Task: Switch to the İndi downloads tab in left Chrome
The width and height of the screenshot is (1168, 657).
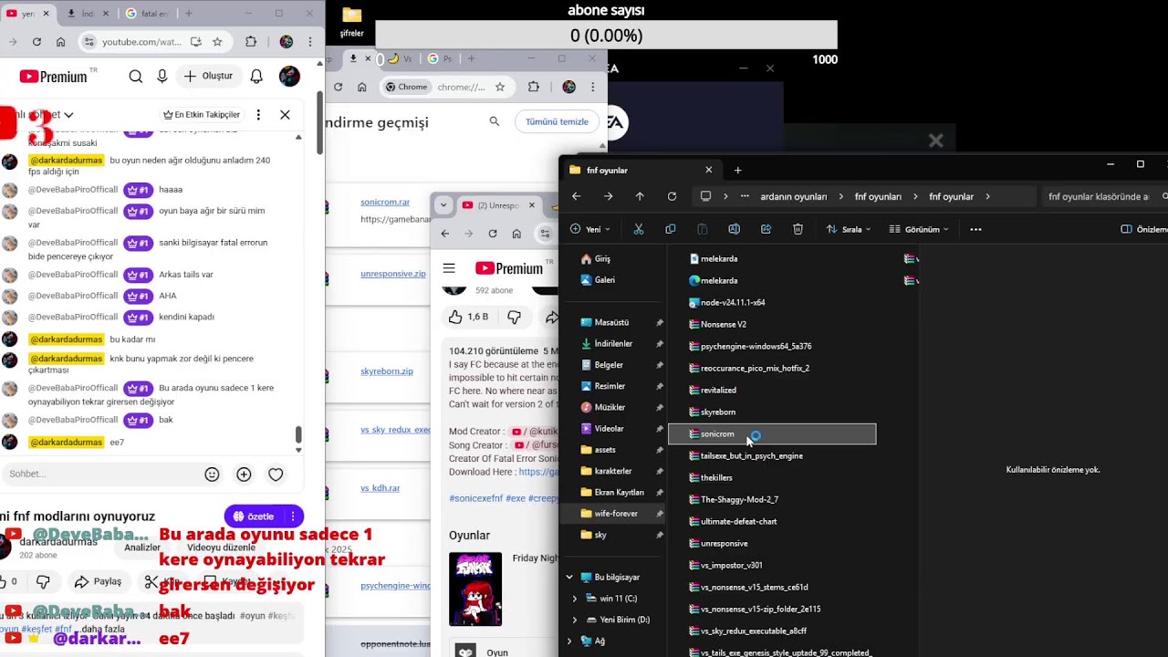Action: click(x=88, y=14)
